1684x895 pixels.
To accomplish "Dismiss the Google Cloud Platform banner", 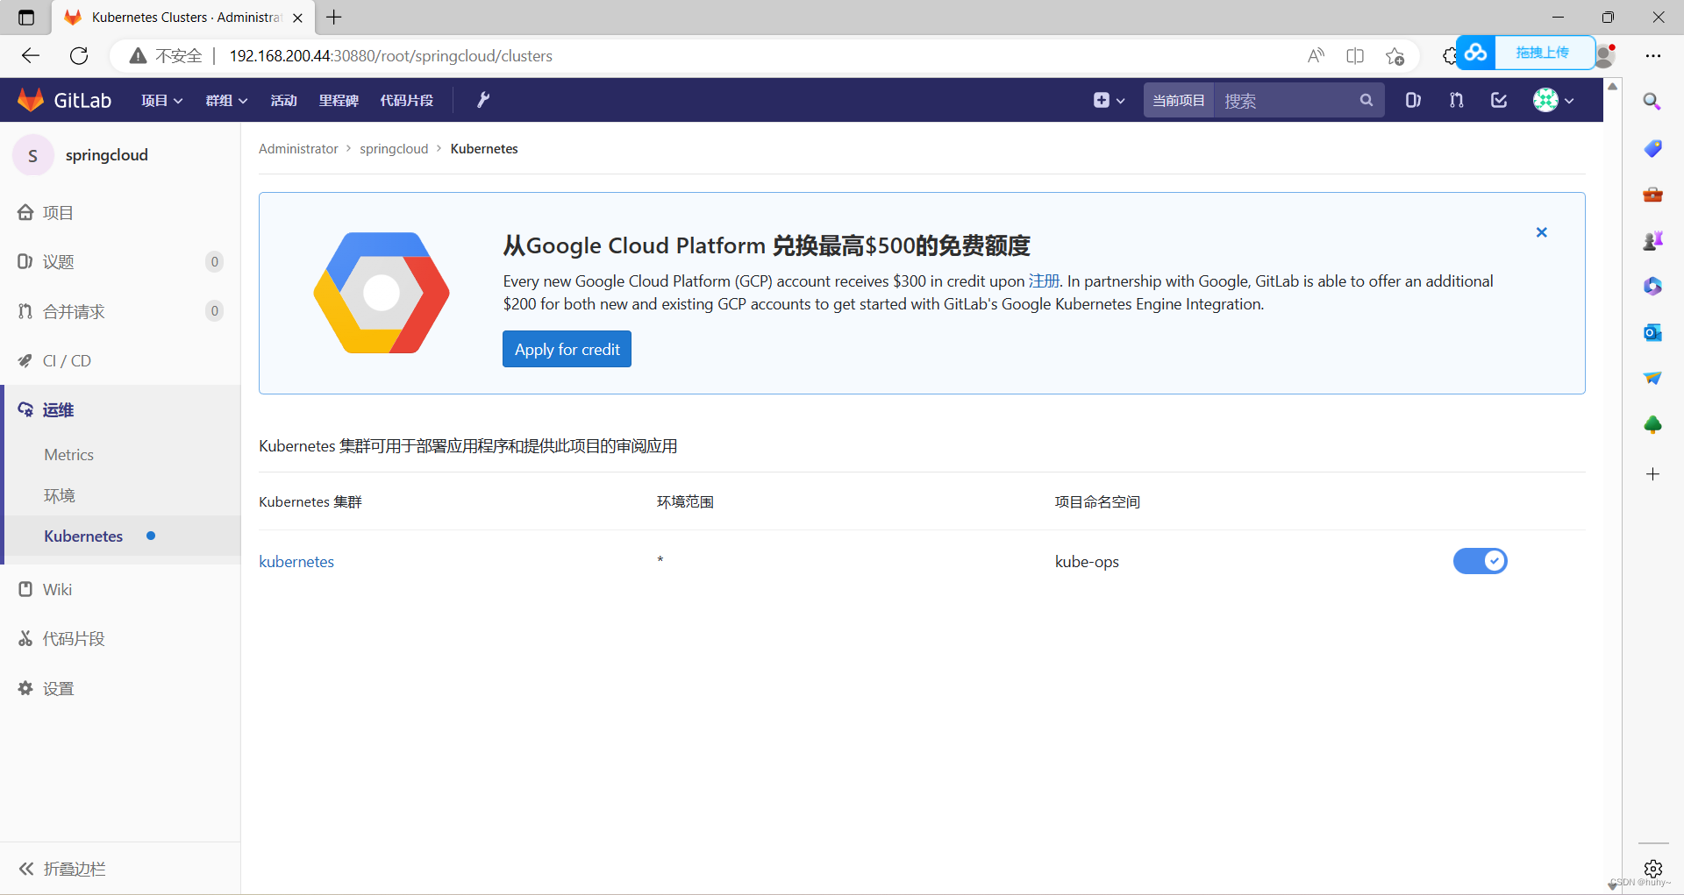I will (x=1541, y=232).
